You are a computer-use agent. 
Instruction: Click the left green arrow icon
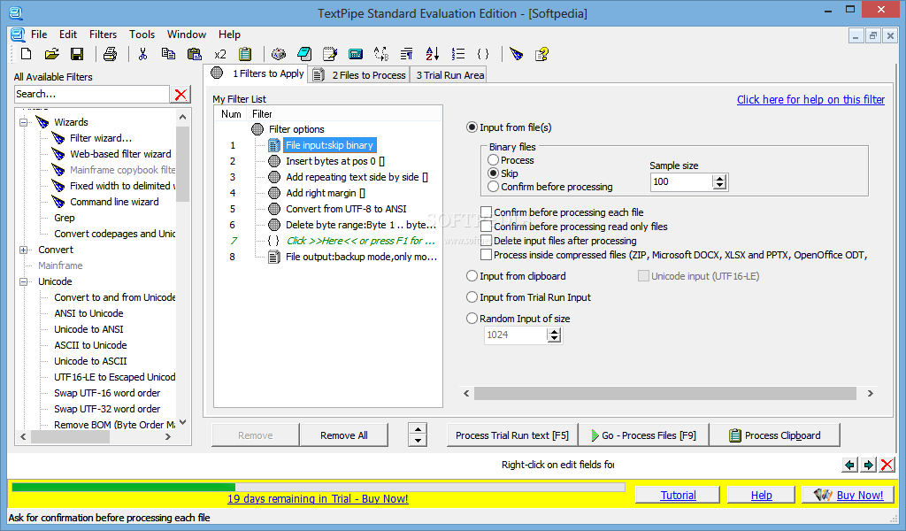point(849,465)
